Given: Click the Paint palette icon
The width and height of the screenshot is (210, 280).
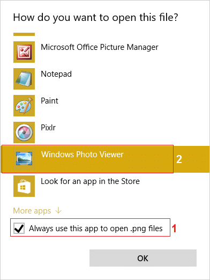Looking at the screenshot, I should tap(24, 106).
